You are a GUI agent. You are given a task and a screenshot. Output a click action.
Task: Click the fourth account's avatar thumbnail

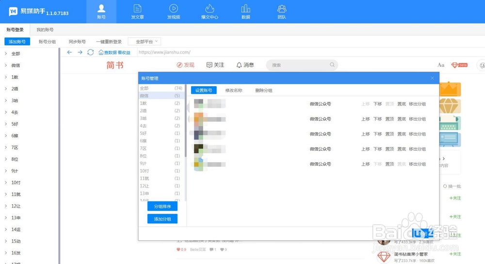click(198, 149)
